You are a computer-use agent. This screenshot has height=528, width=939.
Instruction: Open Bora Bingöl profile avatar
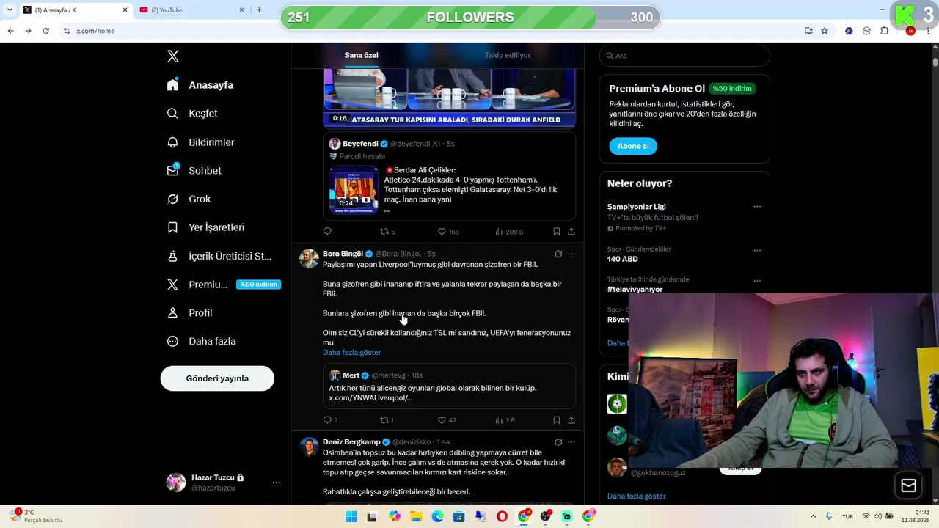point(309,258)
